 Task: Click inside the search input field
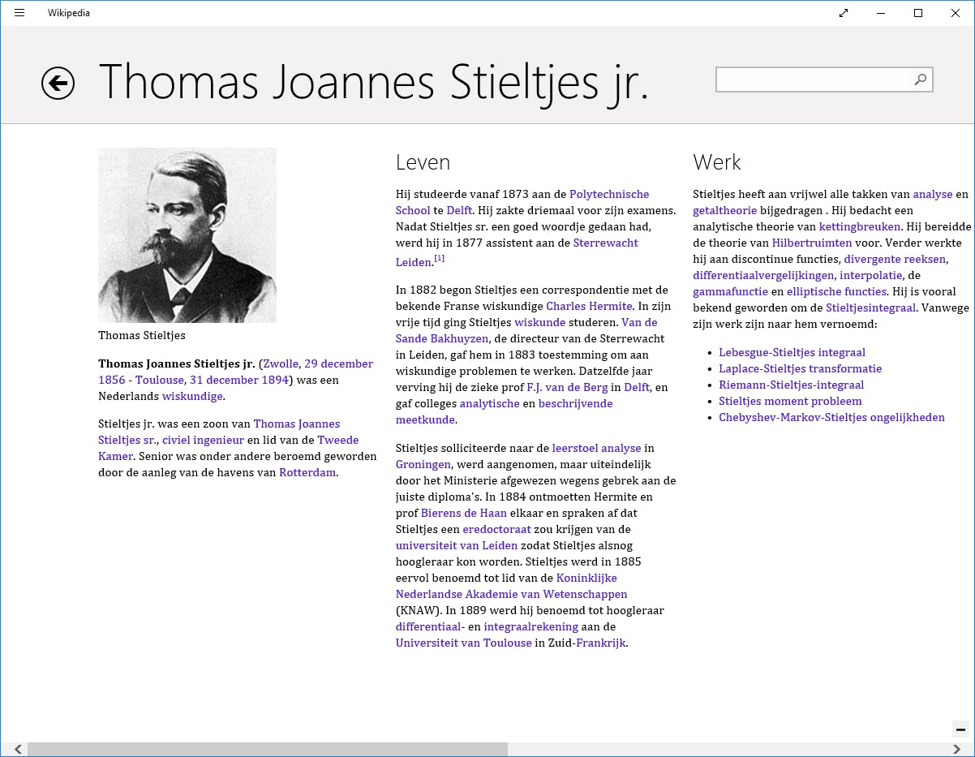(x=813, y=80)
